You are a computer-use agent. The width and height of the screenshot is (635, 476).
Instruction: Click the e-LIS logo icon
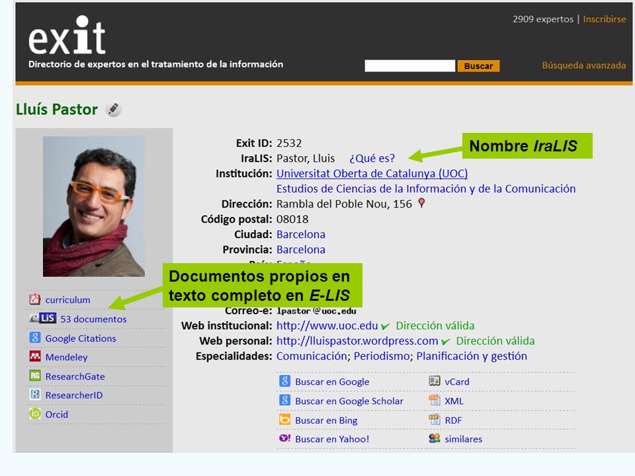[x=43, y=318]
